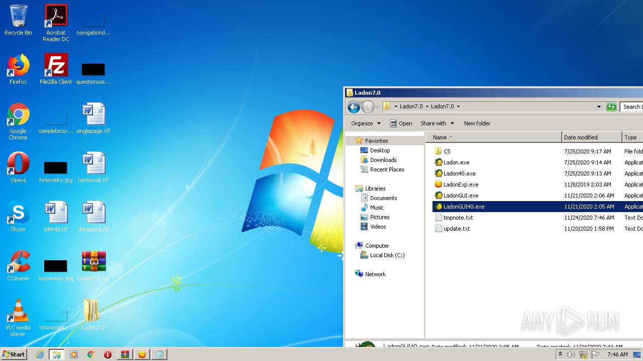Create a New folder
Viewport: 643px width, 361px height.
477,123
